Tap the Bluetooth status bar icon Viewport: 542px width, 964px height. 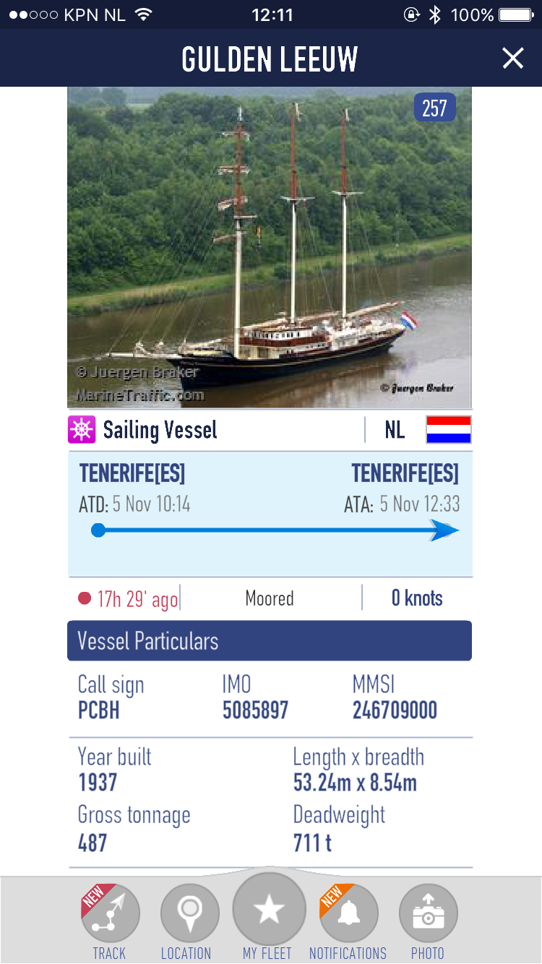tap(434, 14)
